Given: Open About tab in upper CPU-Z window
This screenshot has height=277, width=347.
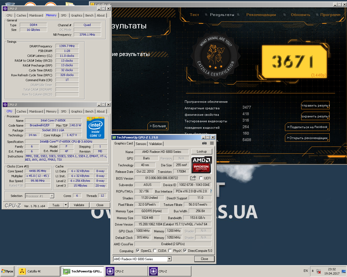Looking at the screenshot, I should pos(101,15).
